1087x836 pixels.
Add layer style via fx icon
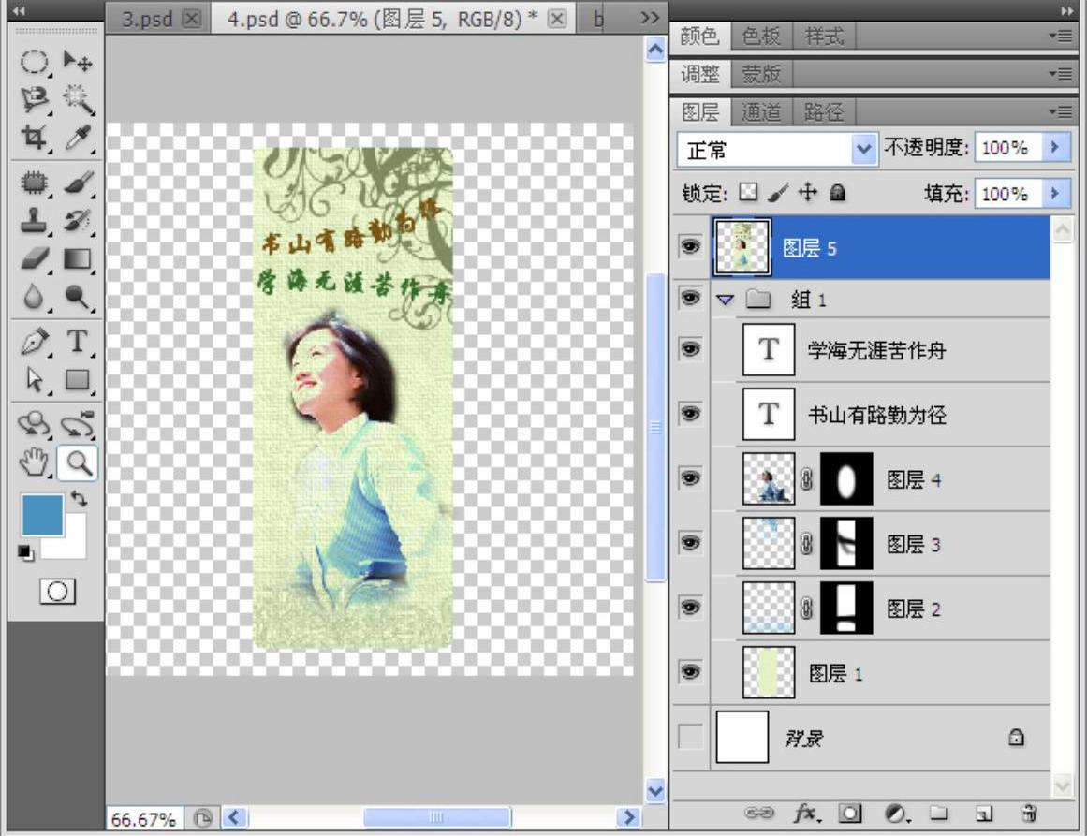click(805, 814)
